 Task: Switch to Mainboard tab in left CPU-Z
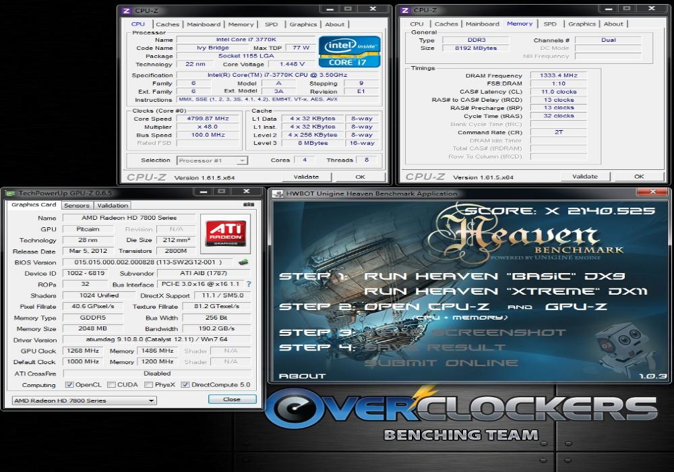[x=204, y=24]
